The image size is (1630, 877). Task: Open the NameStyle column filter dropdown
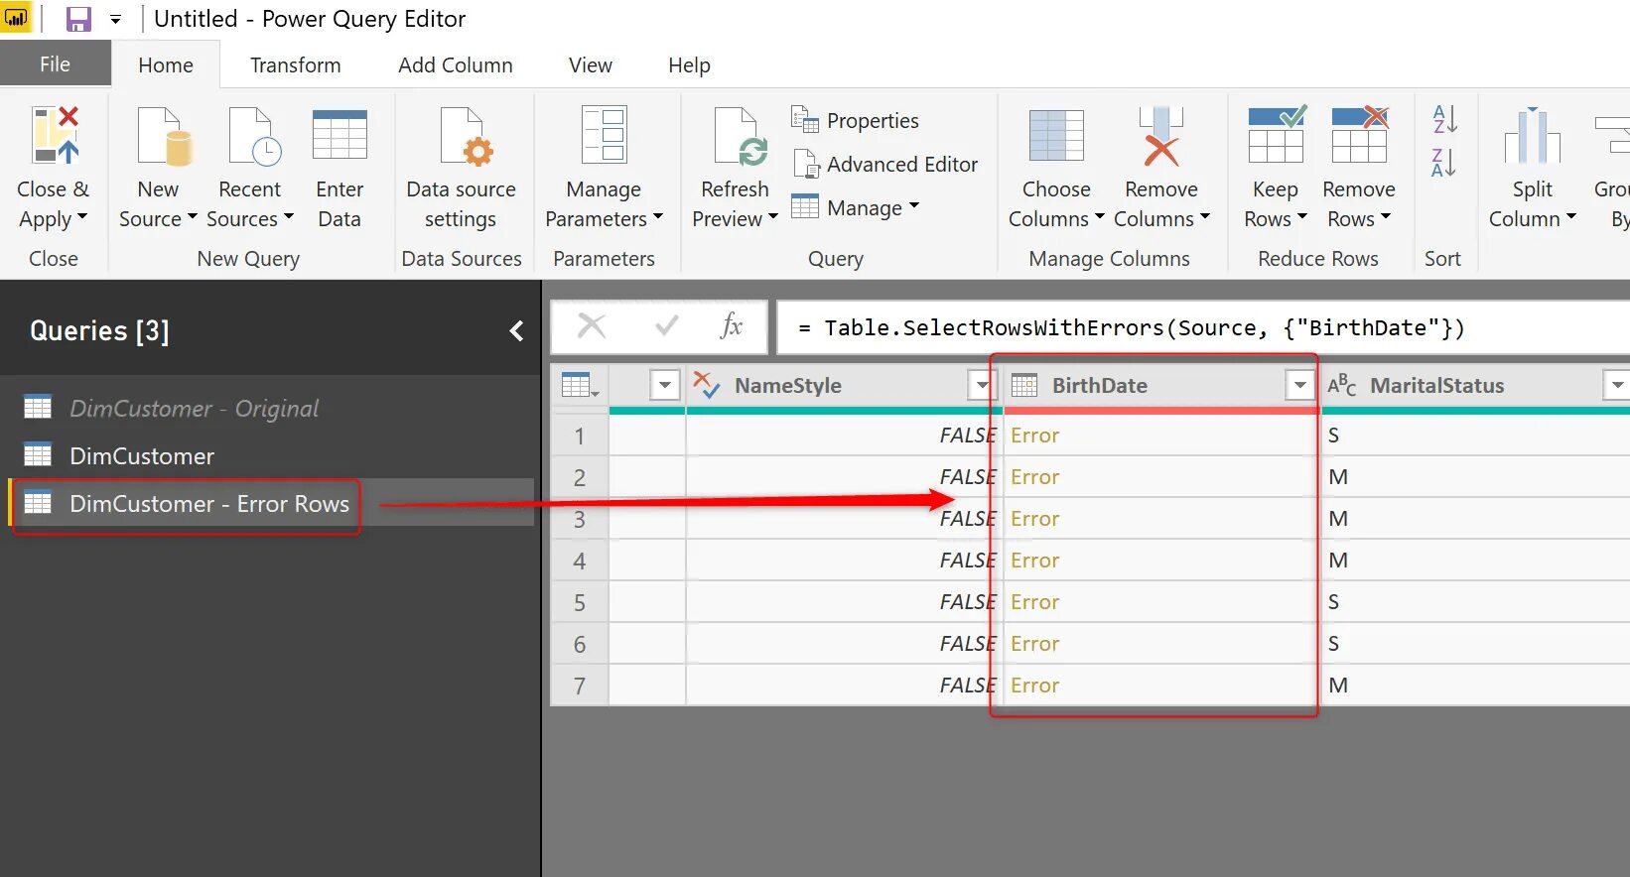982,385
